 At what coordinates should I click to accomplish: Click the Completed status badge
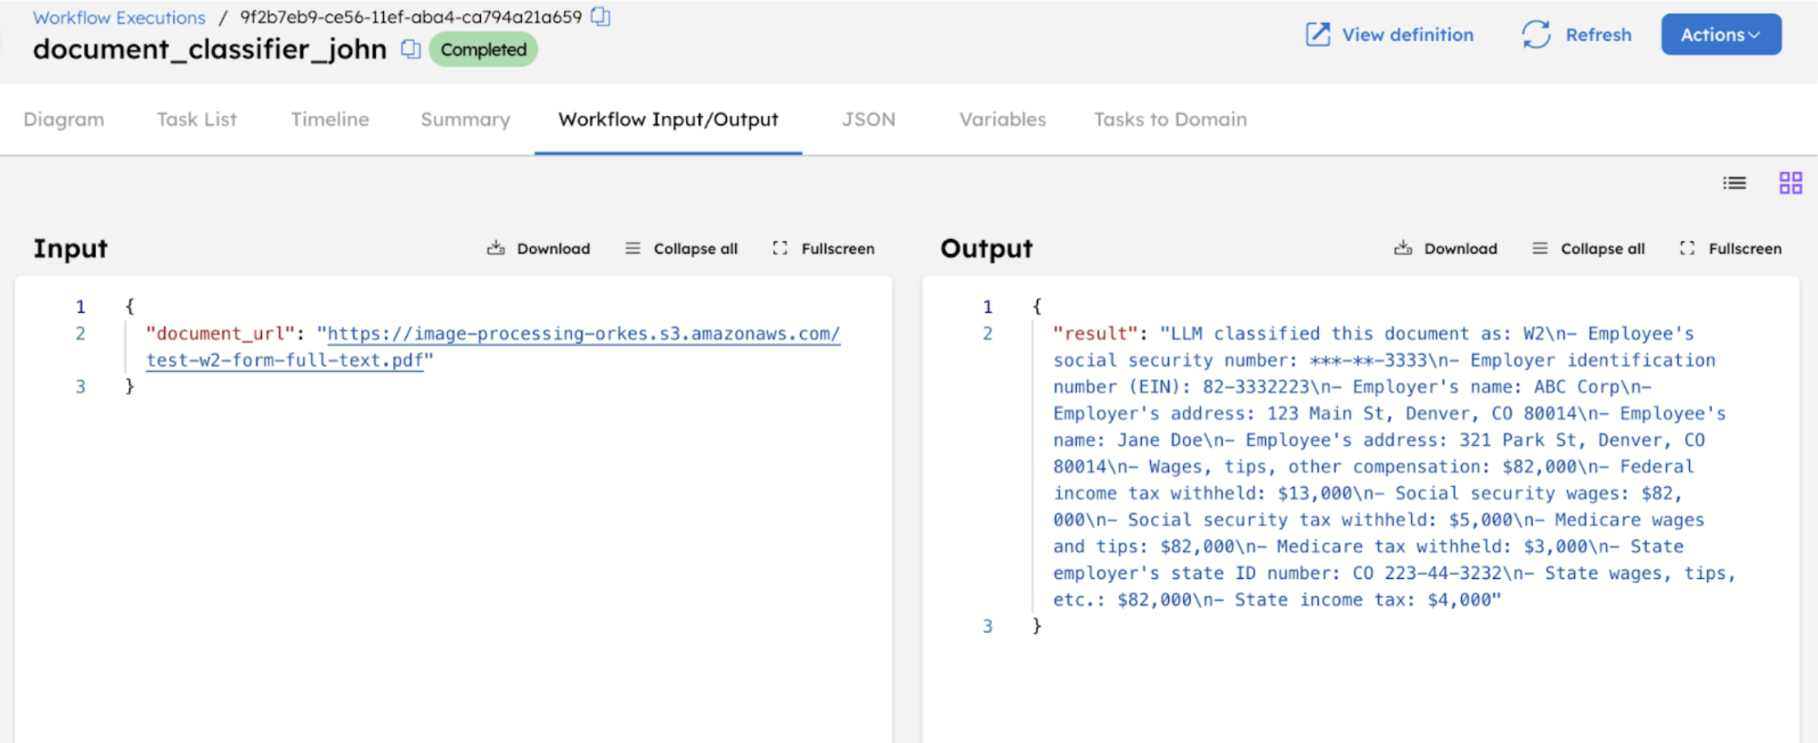tap(484, 49)
